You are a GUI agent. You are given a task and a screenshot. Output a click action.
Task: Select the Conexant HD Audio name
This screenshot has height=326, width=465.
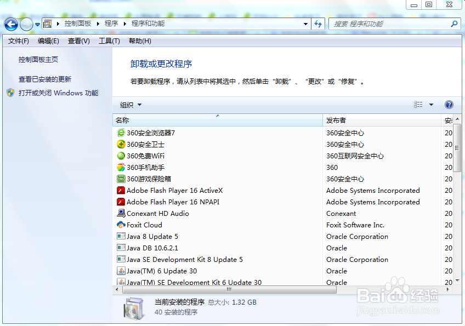pyautogui.click(x=158, y=213)
